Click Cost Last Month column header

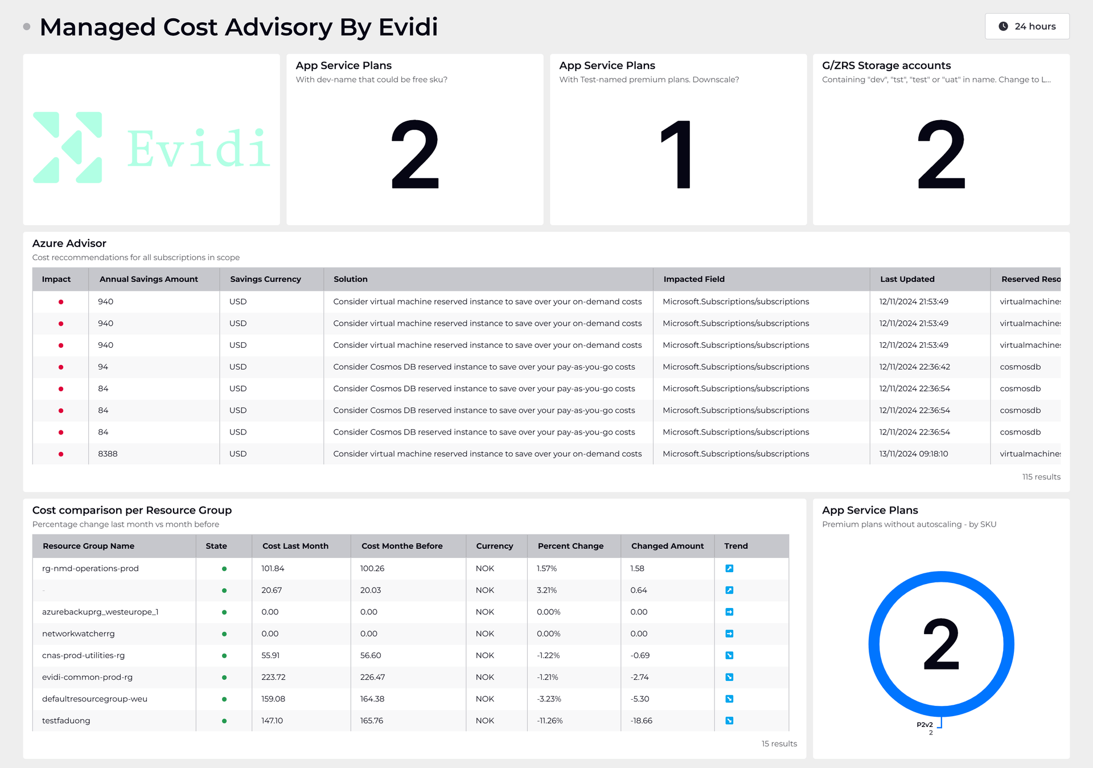295,546
